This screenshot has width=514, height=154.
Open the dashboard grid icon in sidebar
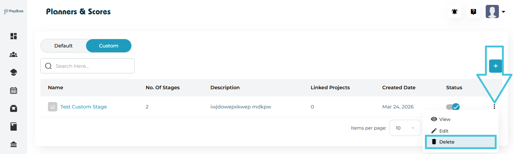pos(14,36)
